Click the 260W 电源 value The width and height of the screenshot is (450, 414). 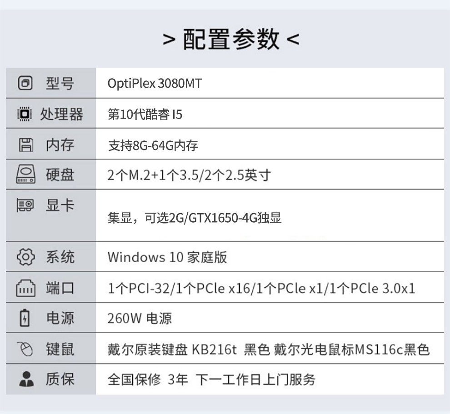pyautogui.click(x=140, y=318)
